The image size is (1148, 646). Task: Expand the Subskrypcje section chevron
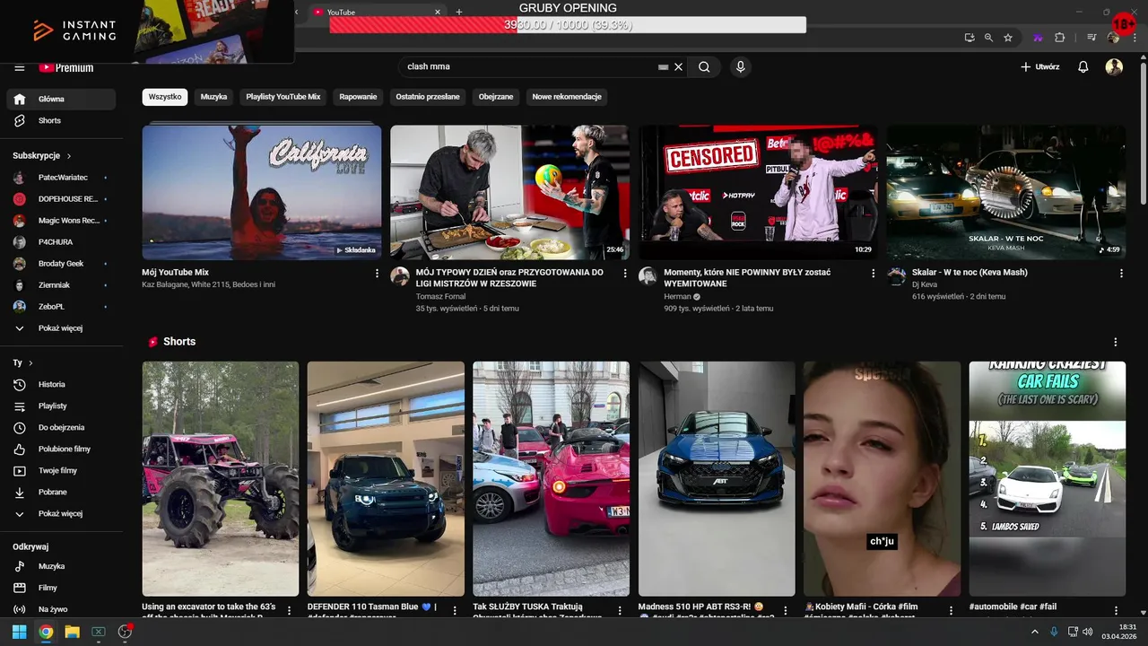pos(69,156)
